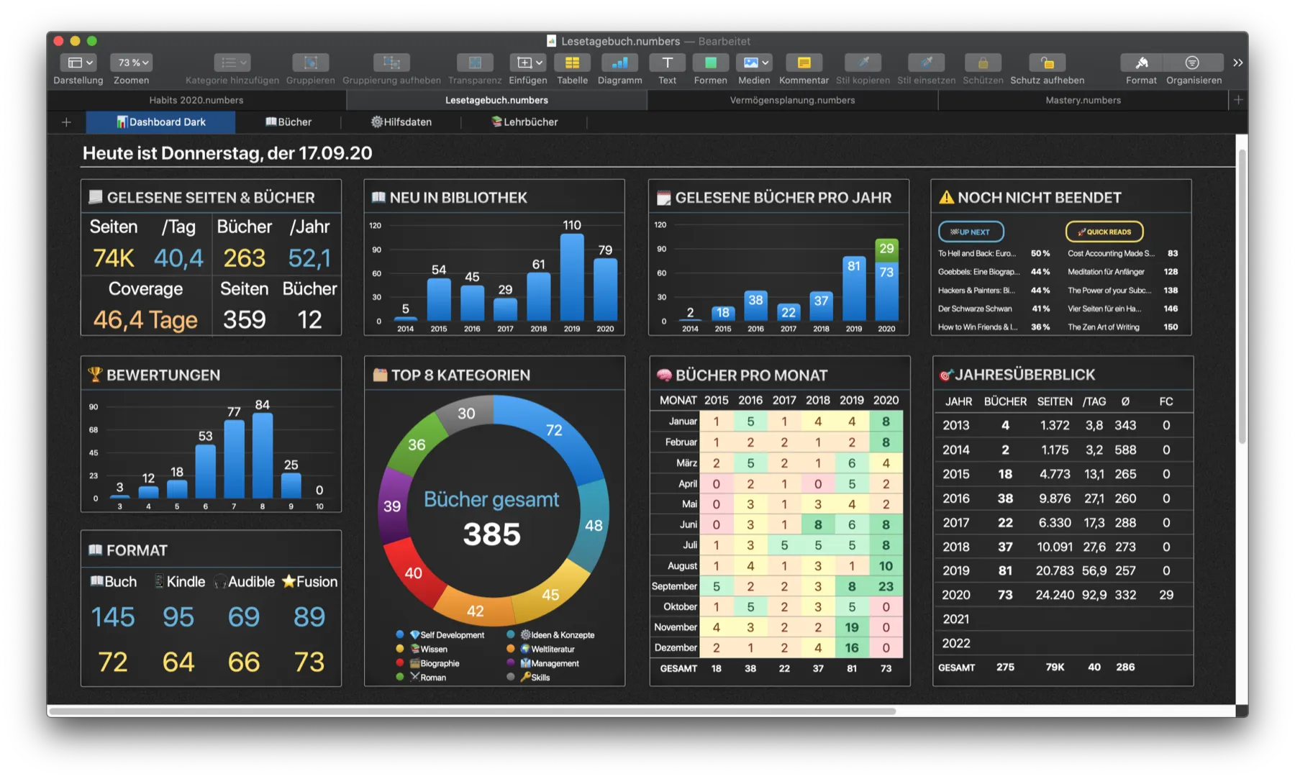1295x779 pixels.
Task: Open Kategorie hinzufügen dropdown
Action: (x=232, y=63)
